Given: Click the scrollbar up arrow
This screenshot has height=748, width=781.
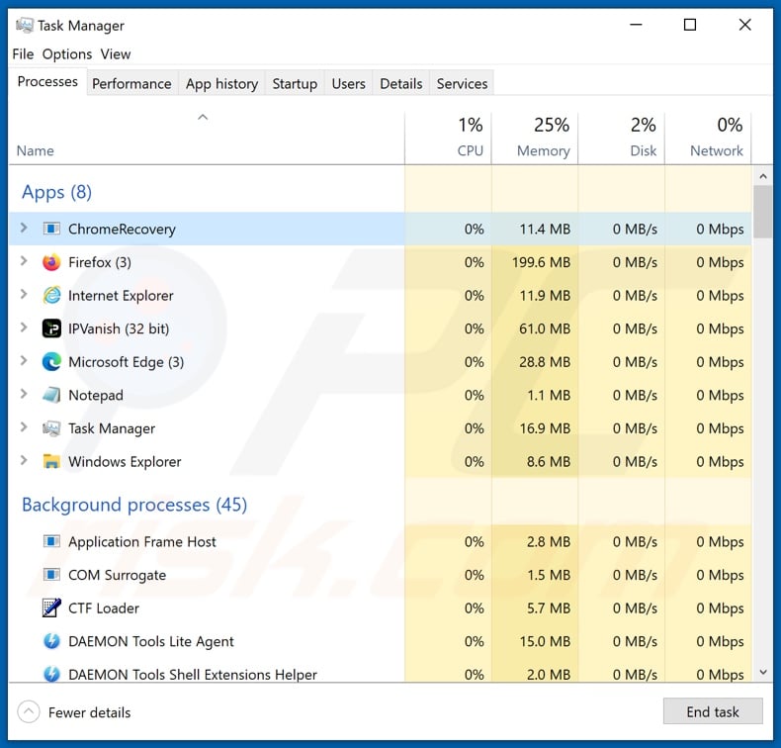Looking at the screenshot, I should point(763,176).
